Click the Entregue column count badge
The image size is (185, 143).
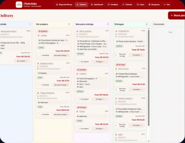pos(147,24)
